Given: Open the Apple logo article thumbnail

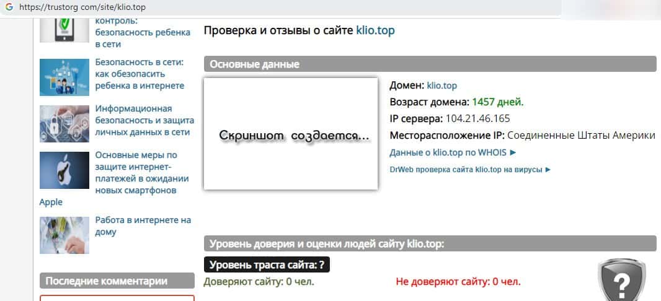Looking at the screenshot, I should 64,170.
